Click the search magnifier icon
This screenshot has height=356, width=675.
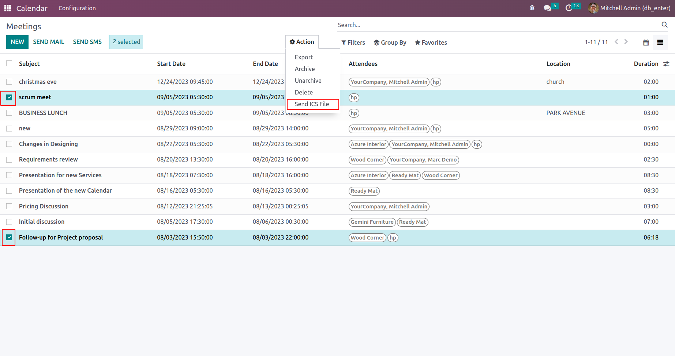point(664,25)
